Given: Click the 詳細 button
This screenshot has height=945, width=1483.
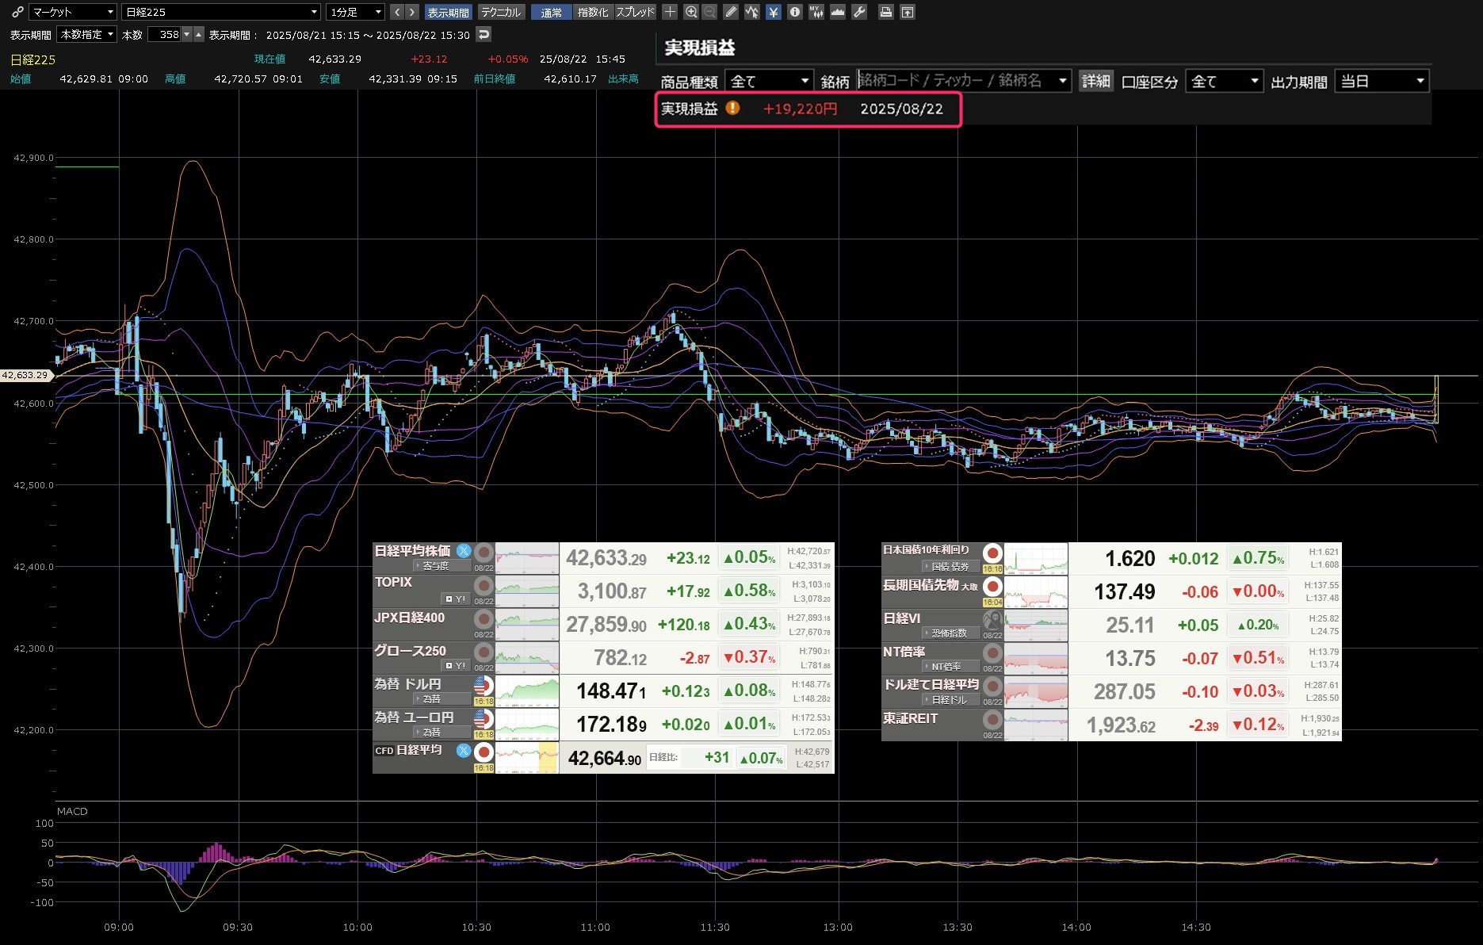Looking at the screenshot, I should 1095,81.
